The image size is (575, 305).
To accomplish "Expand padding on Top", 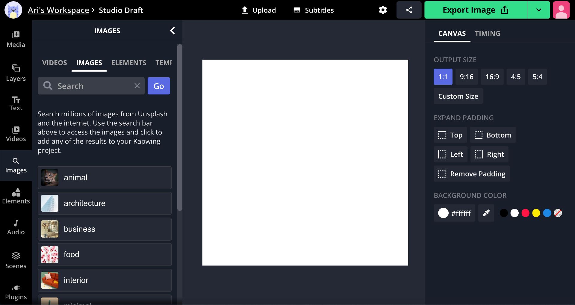I will click(450, 135).
